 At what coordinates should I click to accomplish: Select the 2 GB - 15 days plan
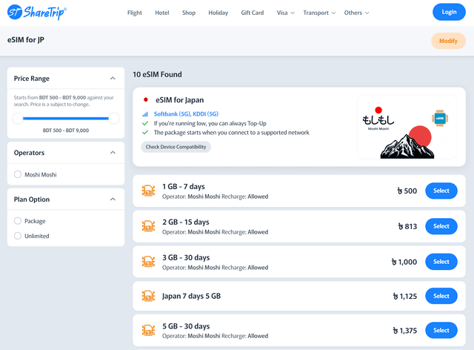click(x=441, y=226)
